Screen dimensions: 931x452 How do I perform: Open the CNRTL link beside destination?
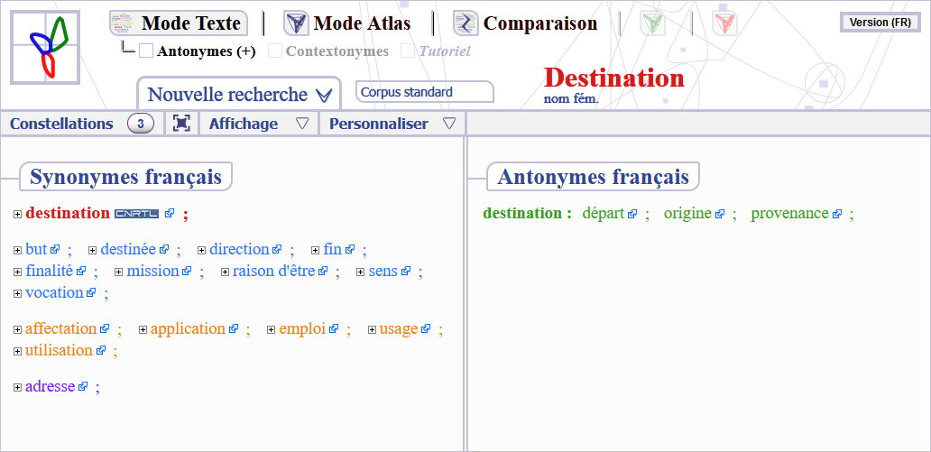coord(136,214)
